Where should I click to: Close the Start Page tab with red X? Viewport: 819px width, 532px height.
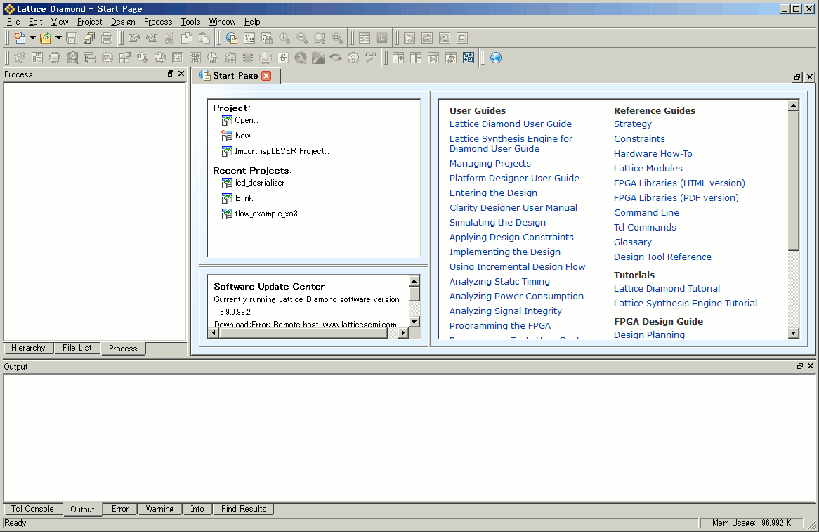click(x=266, y=76)
